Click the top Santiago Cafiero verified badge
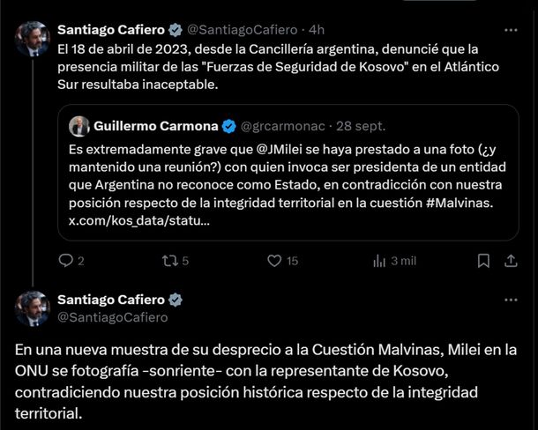The width and height of the screenshot is (538, 430). 174,30
